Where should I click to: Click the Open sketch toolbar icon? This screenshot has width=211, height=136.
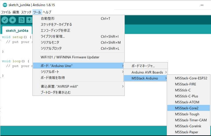tap(29, 20)
